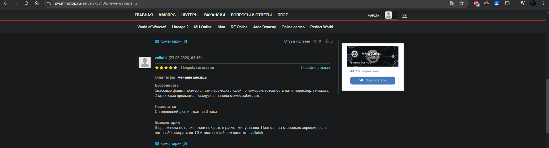
Task: Click the five-star rating row
Action: [166, 68]
